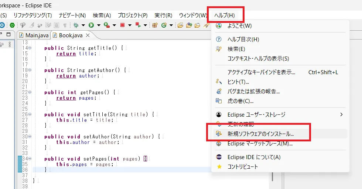Open the 実行(R) menu
The image size is (362, 189).
click(x=163, y=16)
